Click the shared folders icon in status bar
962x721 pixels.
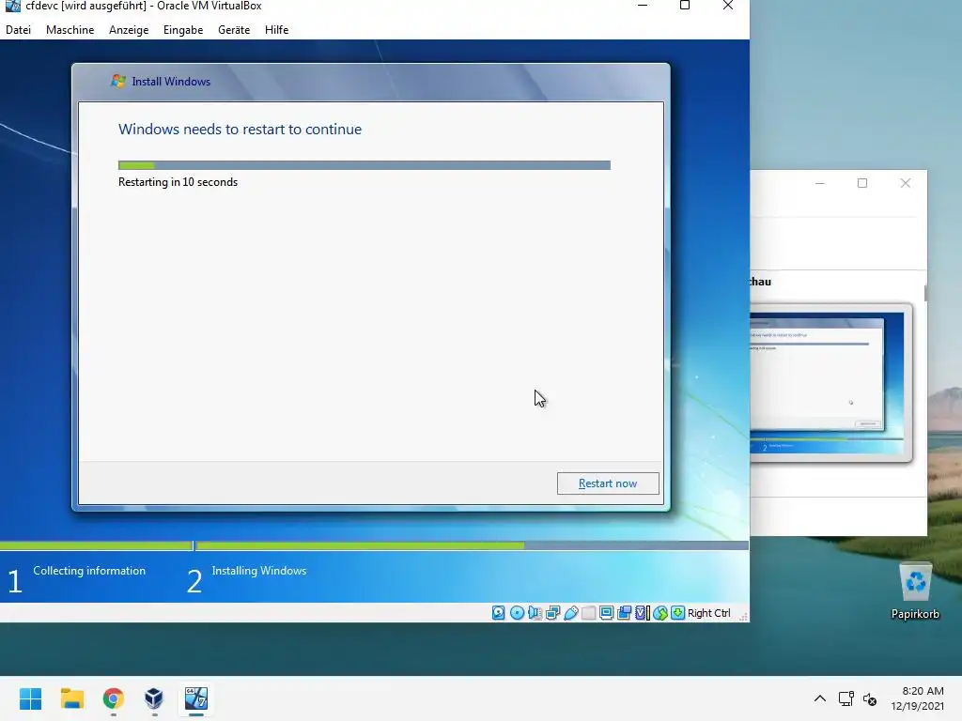coord(588,612)
